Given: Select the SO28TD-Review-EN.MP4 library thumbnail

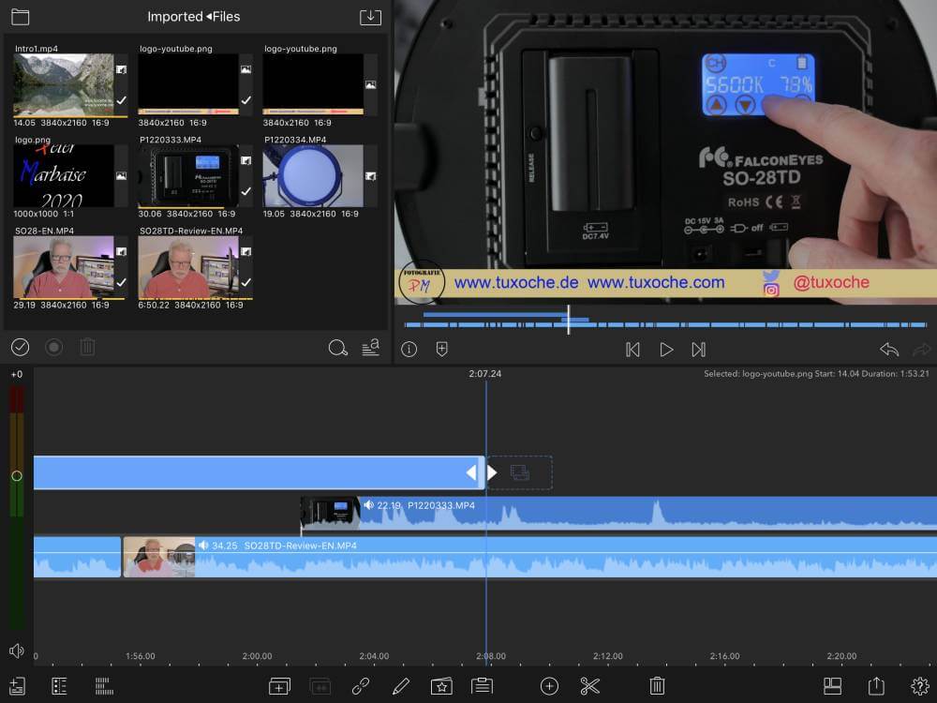Looking at the screenshot, I should coord(188,266).
